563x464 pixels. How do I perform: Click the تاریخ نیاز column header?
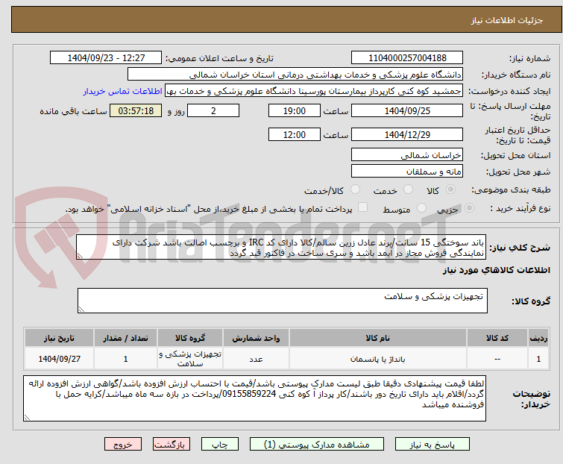[59, 338]
